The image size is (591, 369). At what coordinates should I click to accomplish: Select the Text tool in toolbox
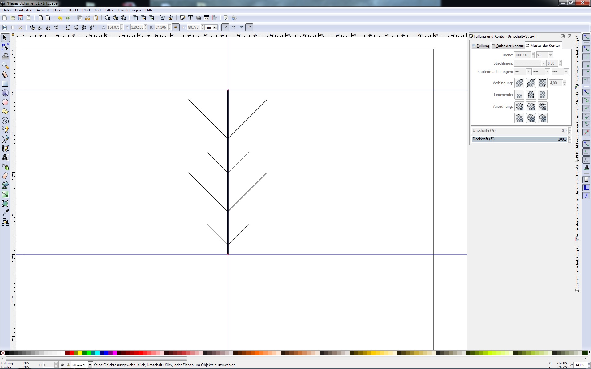(5, 157)
